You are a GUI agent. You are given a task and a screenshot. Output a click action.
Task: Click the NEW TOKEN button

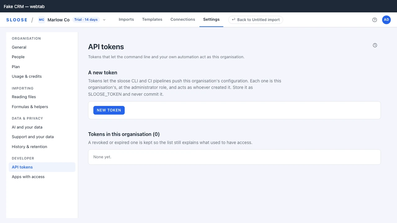[109, 110]
